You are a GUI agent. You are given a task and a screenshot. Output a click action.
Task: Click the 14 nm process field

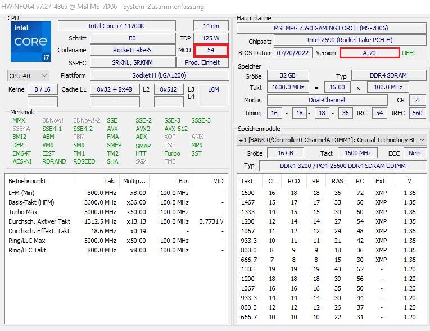211,26
